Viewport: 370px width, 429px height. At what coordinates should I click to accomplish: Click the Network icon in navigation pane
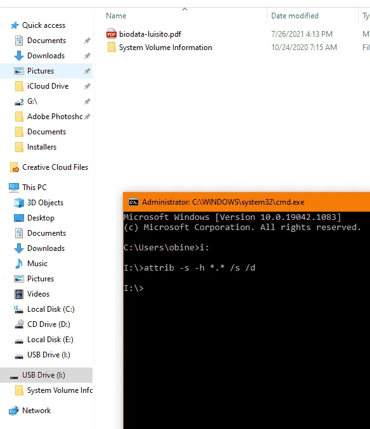pos(14,411)
